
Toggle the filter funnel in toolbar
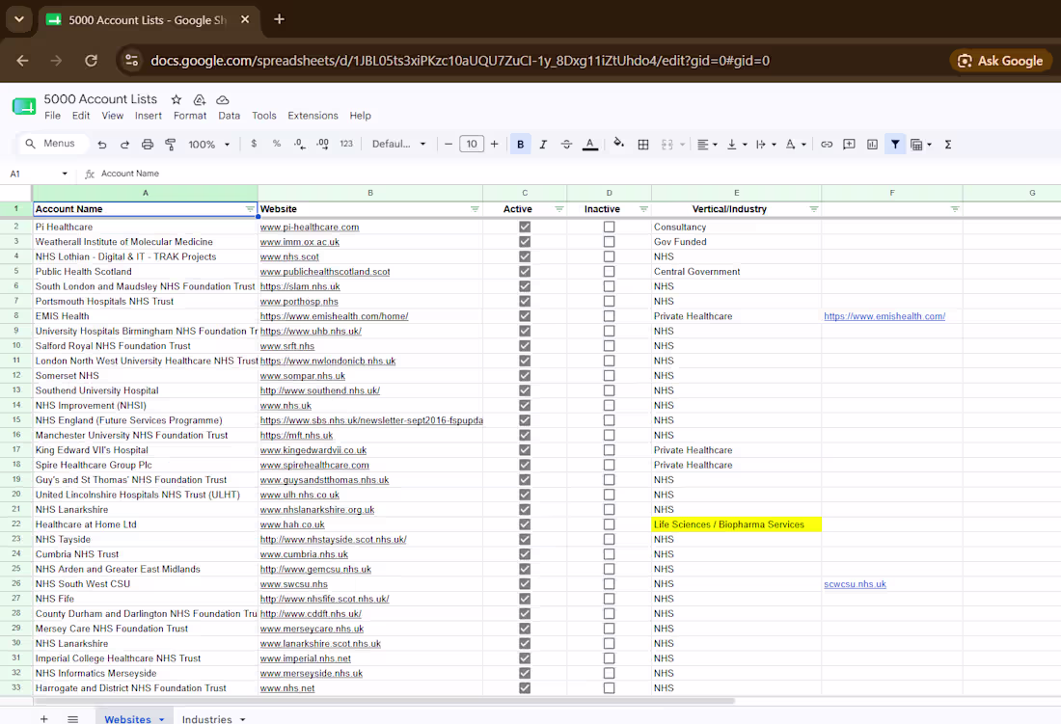coord(895,144)
